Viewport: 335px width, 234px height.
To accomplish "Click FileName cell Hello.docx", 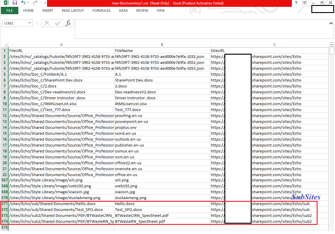I will coord(162,204).
